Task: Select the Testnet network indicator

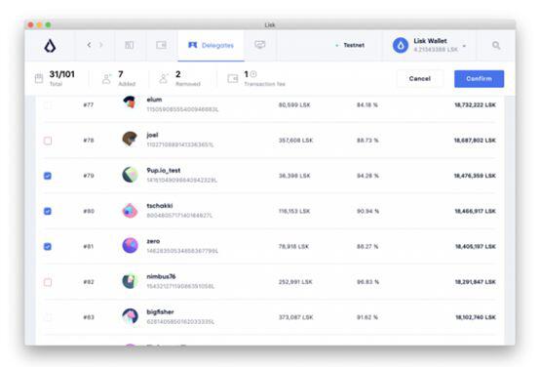Action: click(x=350, y=45)
